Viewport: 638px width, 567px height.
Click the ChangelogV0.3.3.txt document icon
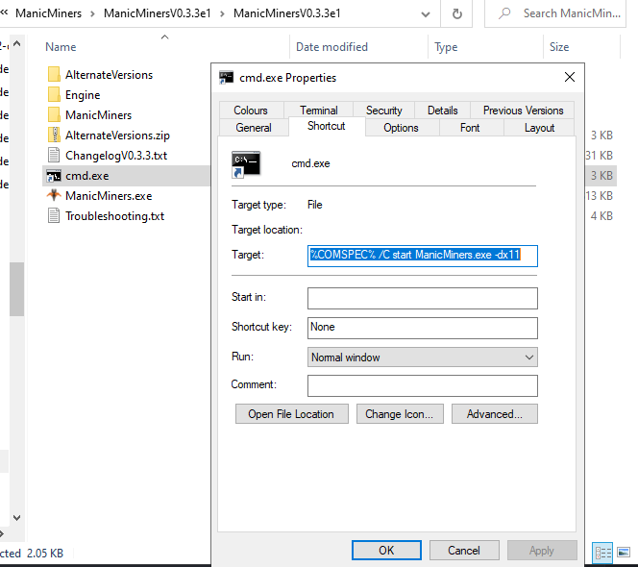coord(54,155)
